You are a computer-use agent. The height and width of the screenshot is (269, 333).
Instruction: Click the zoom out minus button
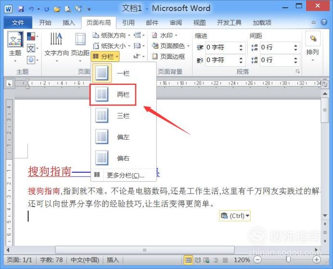tap(257, 260)
